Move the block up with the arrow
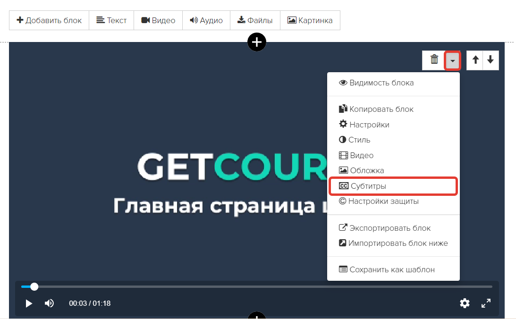516x319 pixels. pos(475,60)
